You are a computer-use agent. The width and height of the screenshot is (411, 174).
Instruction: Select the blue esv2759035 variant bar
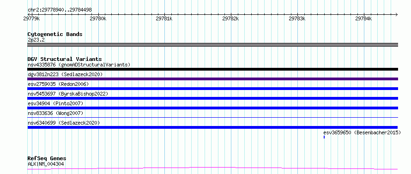tap(212, 89)
